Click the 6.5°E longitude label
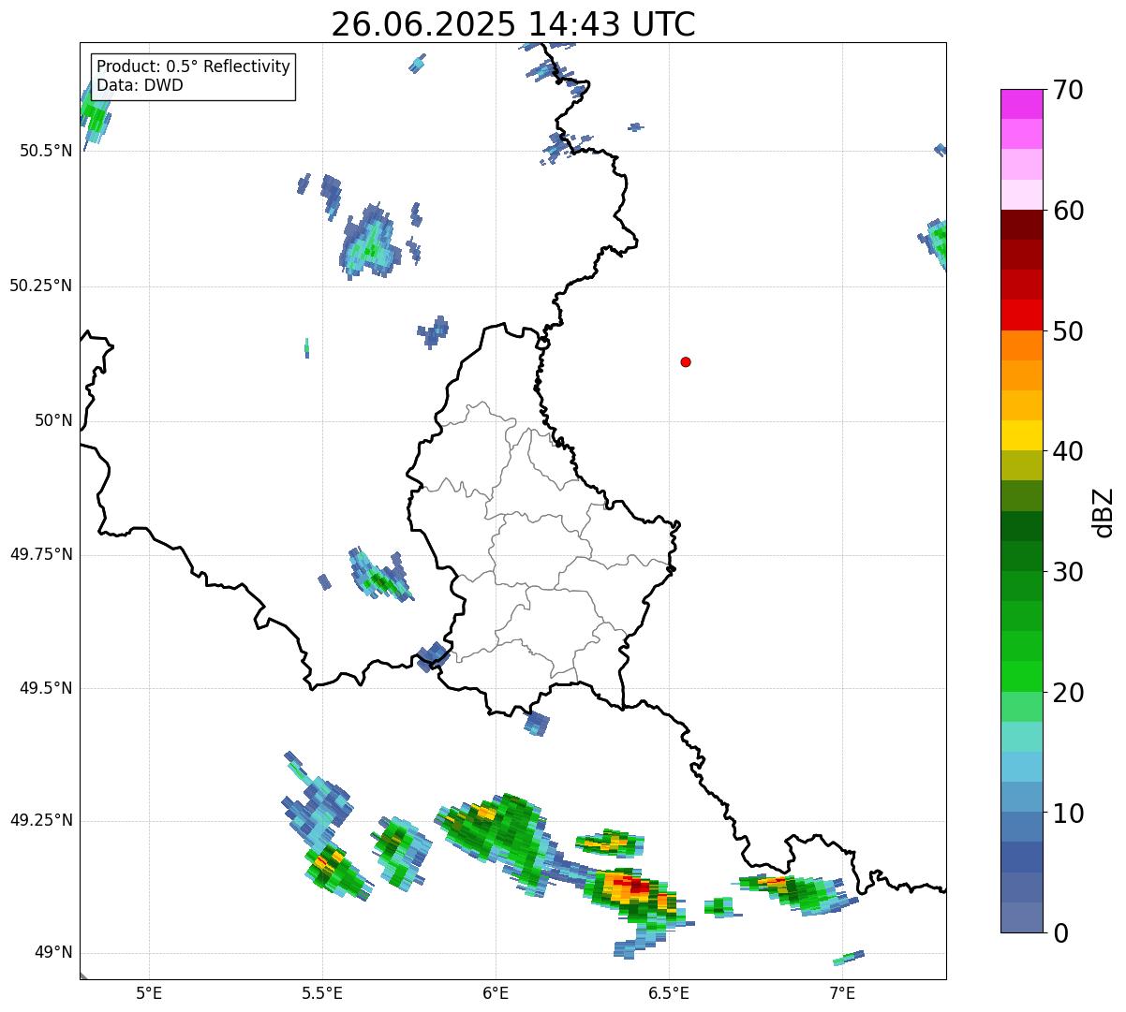The image size is (1126, 1012). click(669, 993)
